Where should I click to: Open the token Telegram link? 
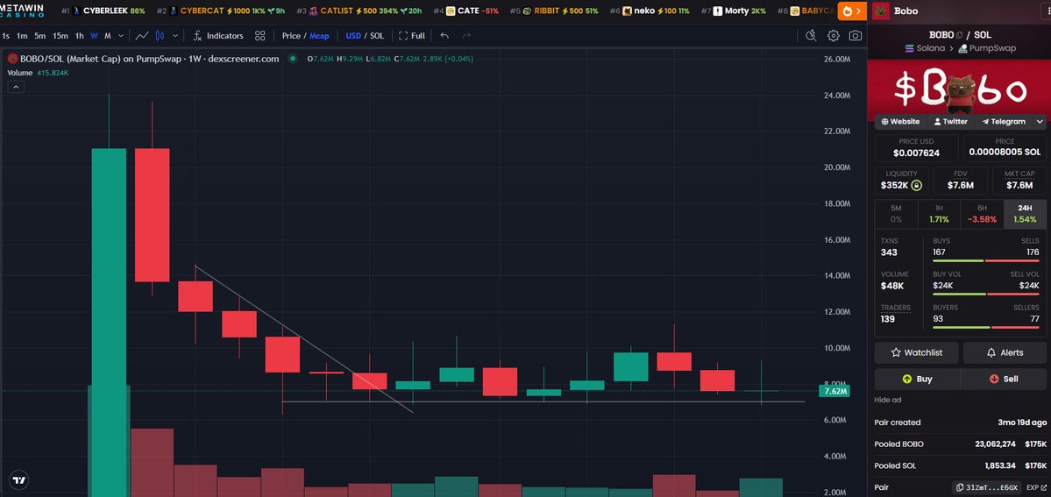tap(1004, 121)
